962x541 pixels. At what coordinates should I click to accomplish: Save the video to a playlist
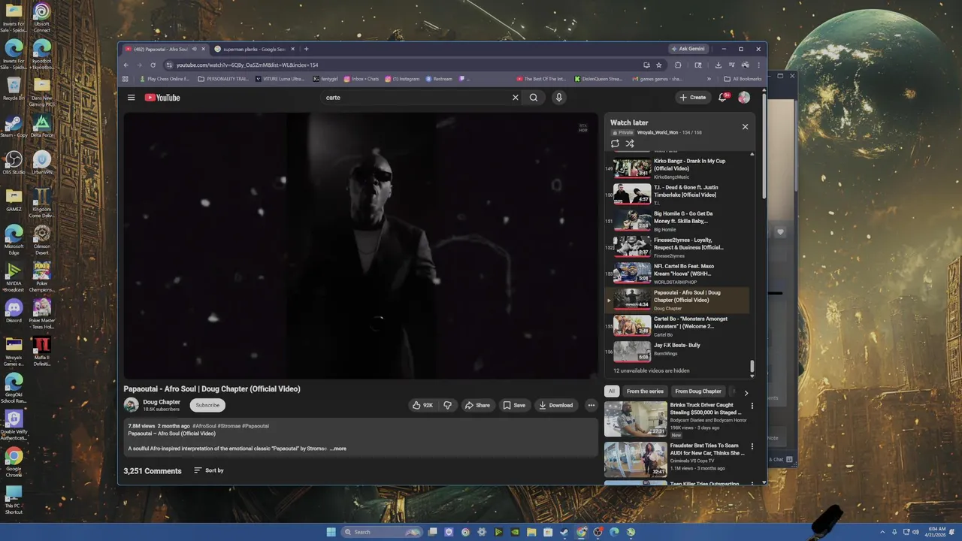[x=514, y=405]
